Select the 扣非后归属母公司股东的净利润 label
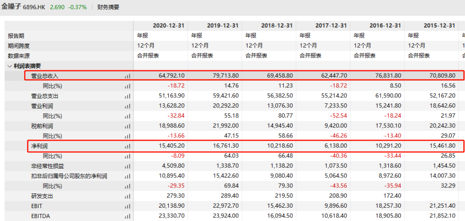 (69, 176)
